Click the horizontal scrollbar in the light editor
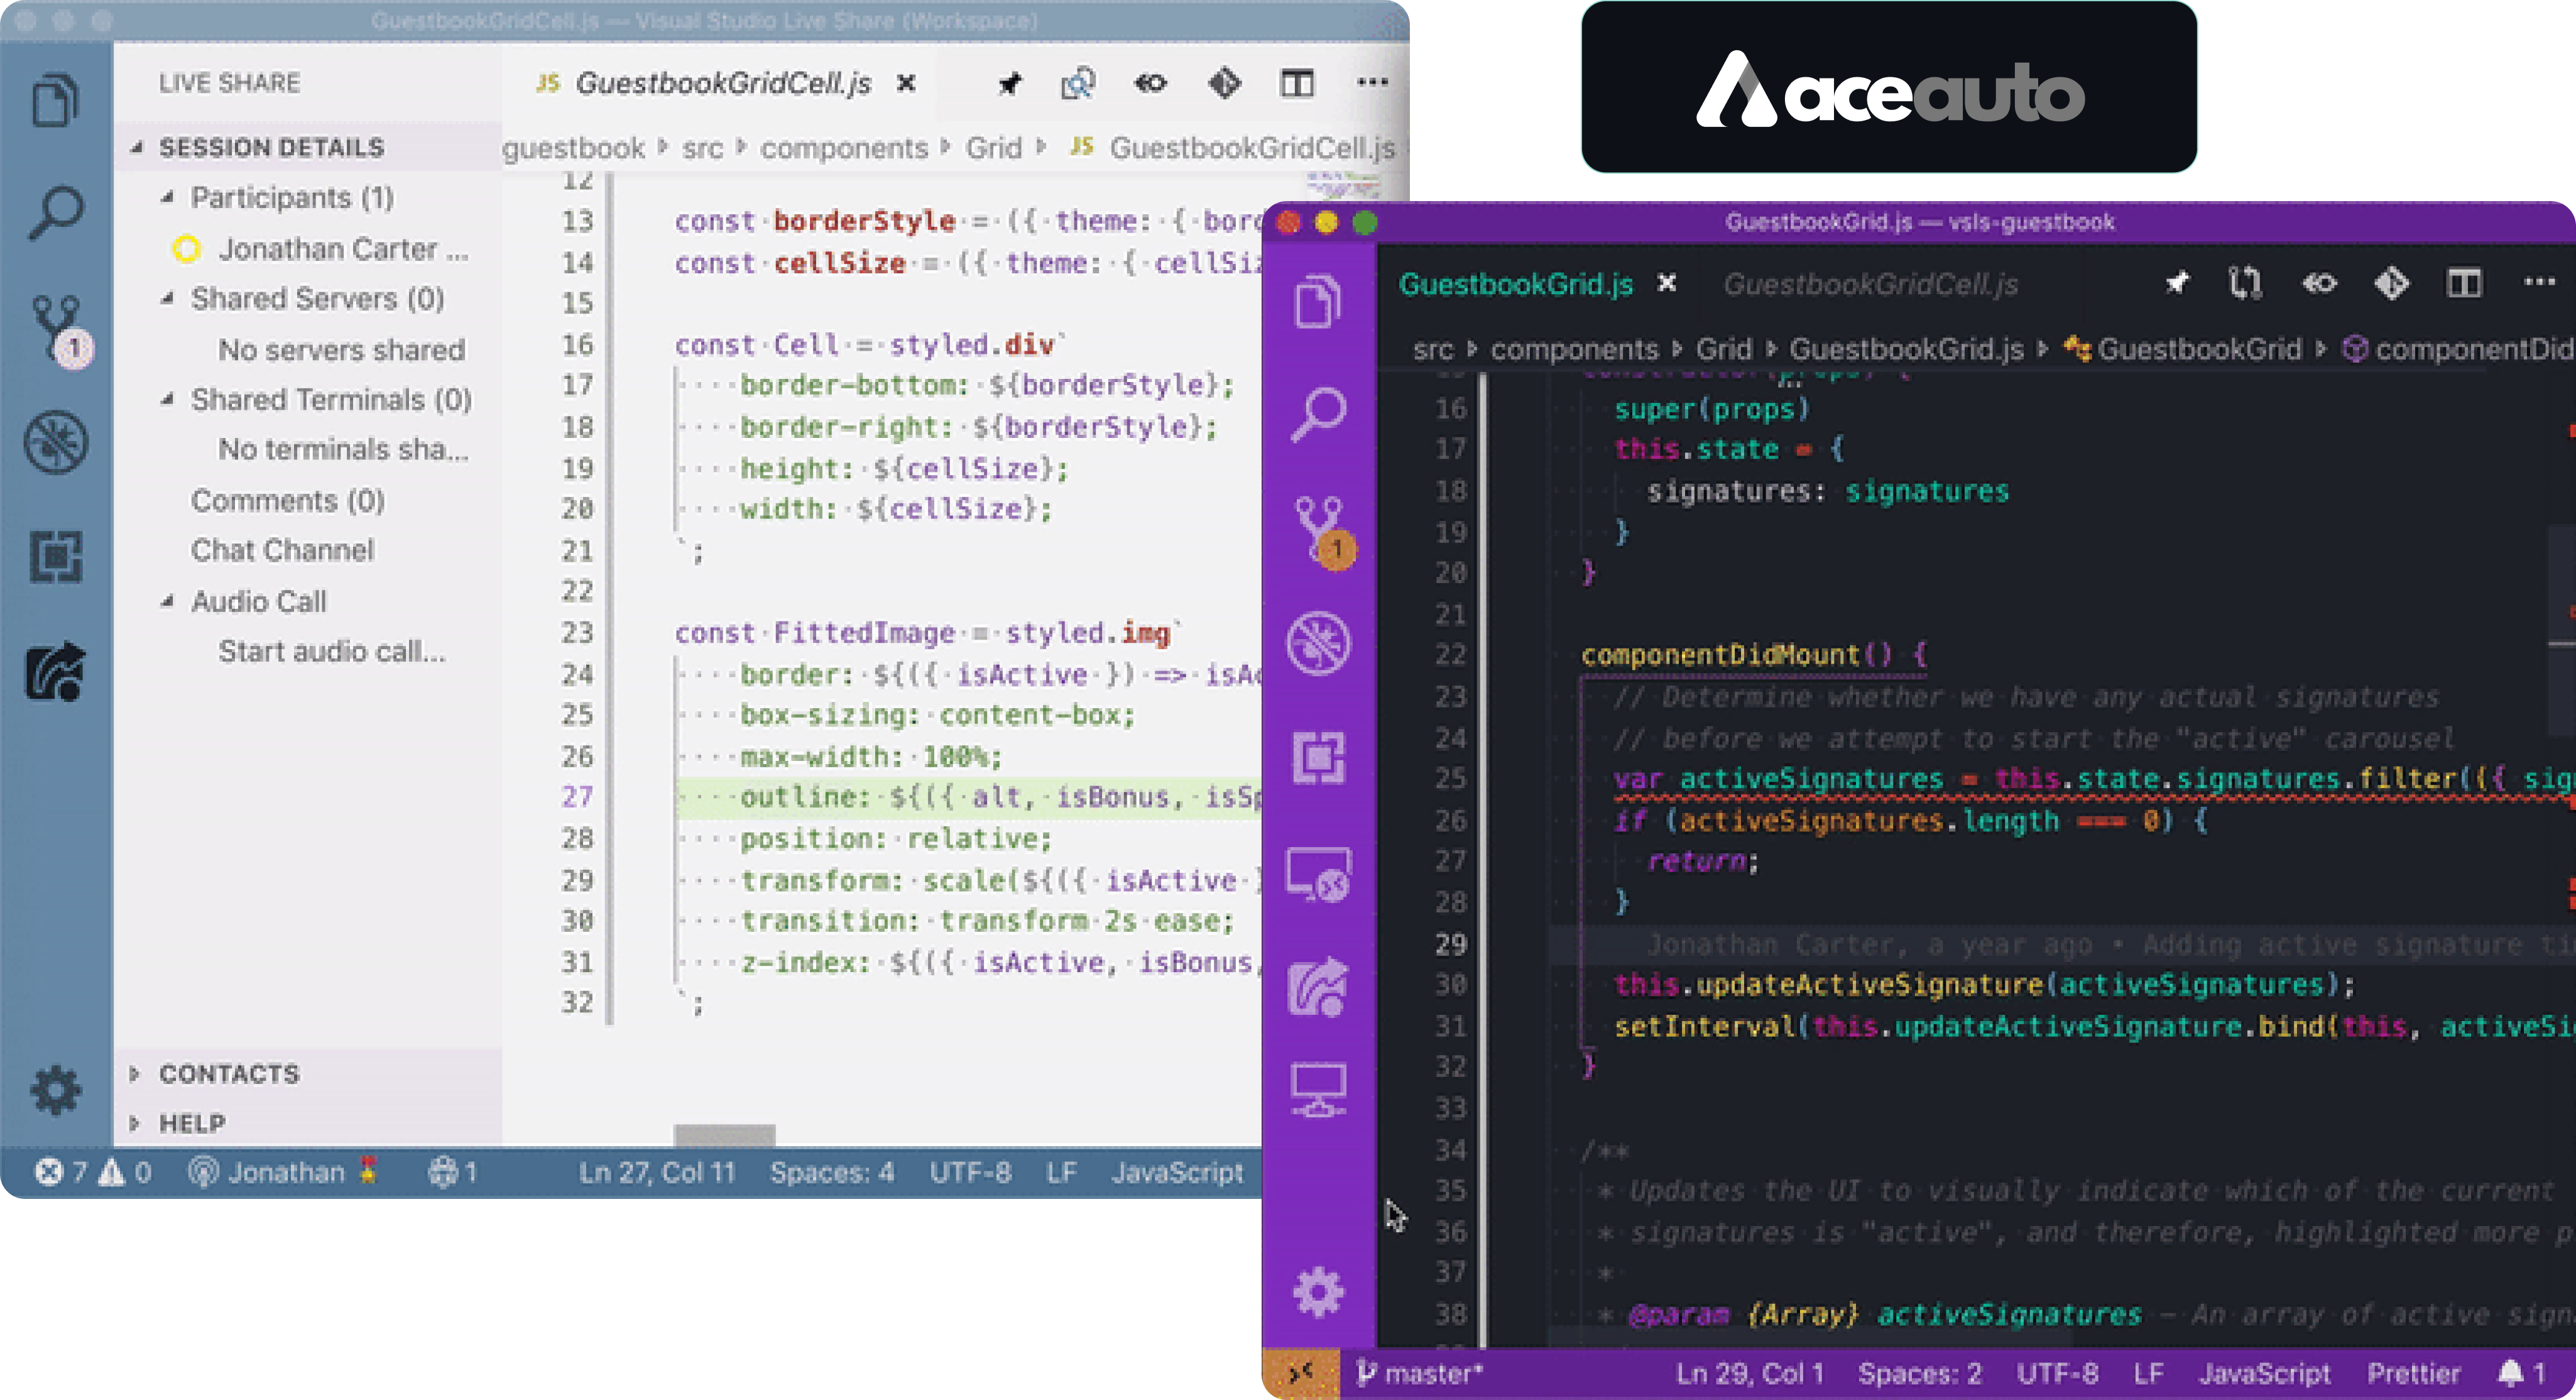2576x1400 pixels. tap(724, 1134)
